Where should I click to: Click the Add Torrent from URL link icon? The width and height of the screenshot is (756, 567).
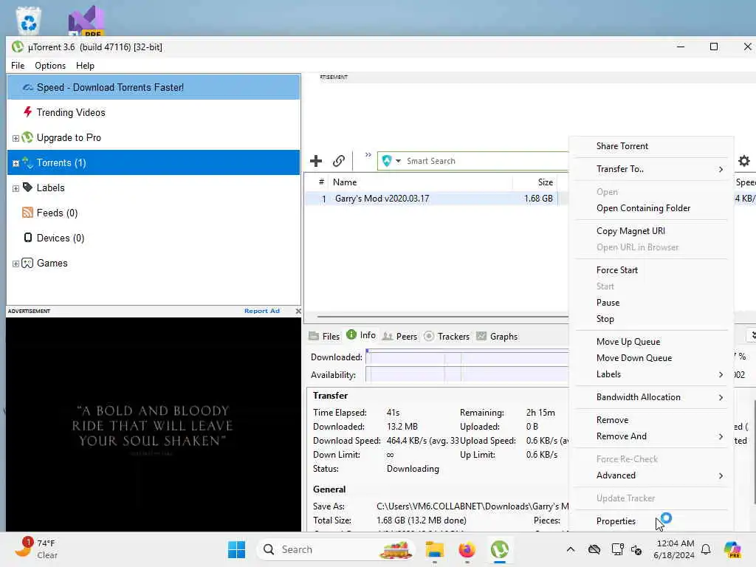coord(339,161)
